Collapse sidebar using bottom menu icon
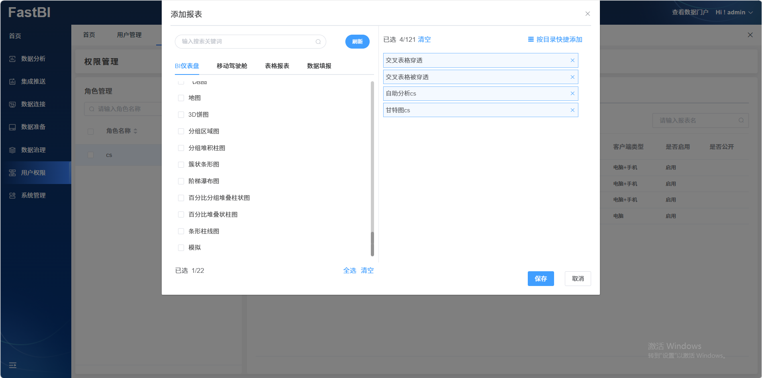This screenshot has height=378, width=762. [13, 365]
